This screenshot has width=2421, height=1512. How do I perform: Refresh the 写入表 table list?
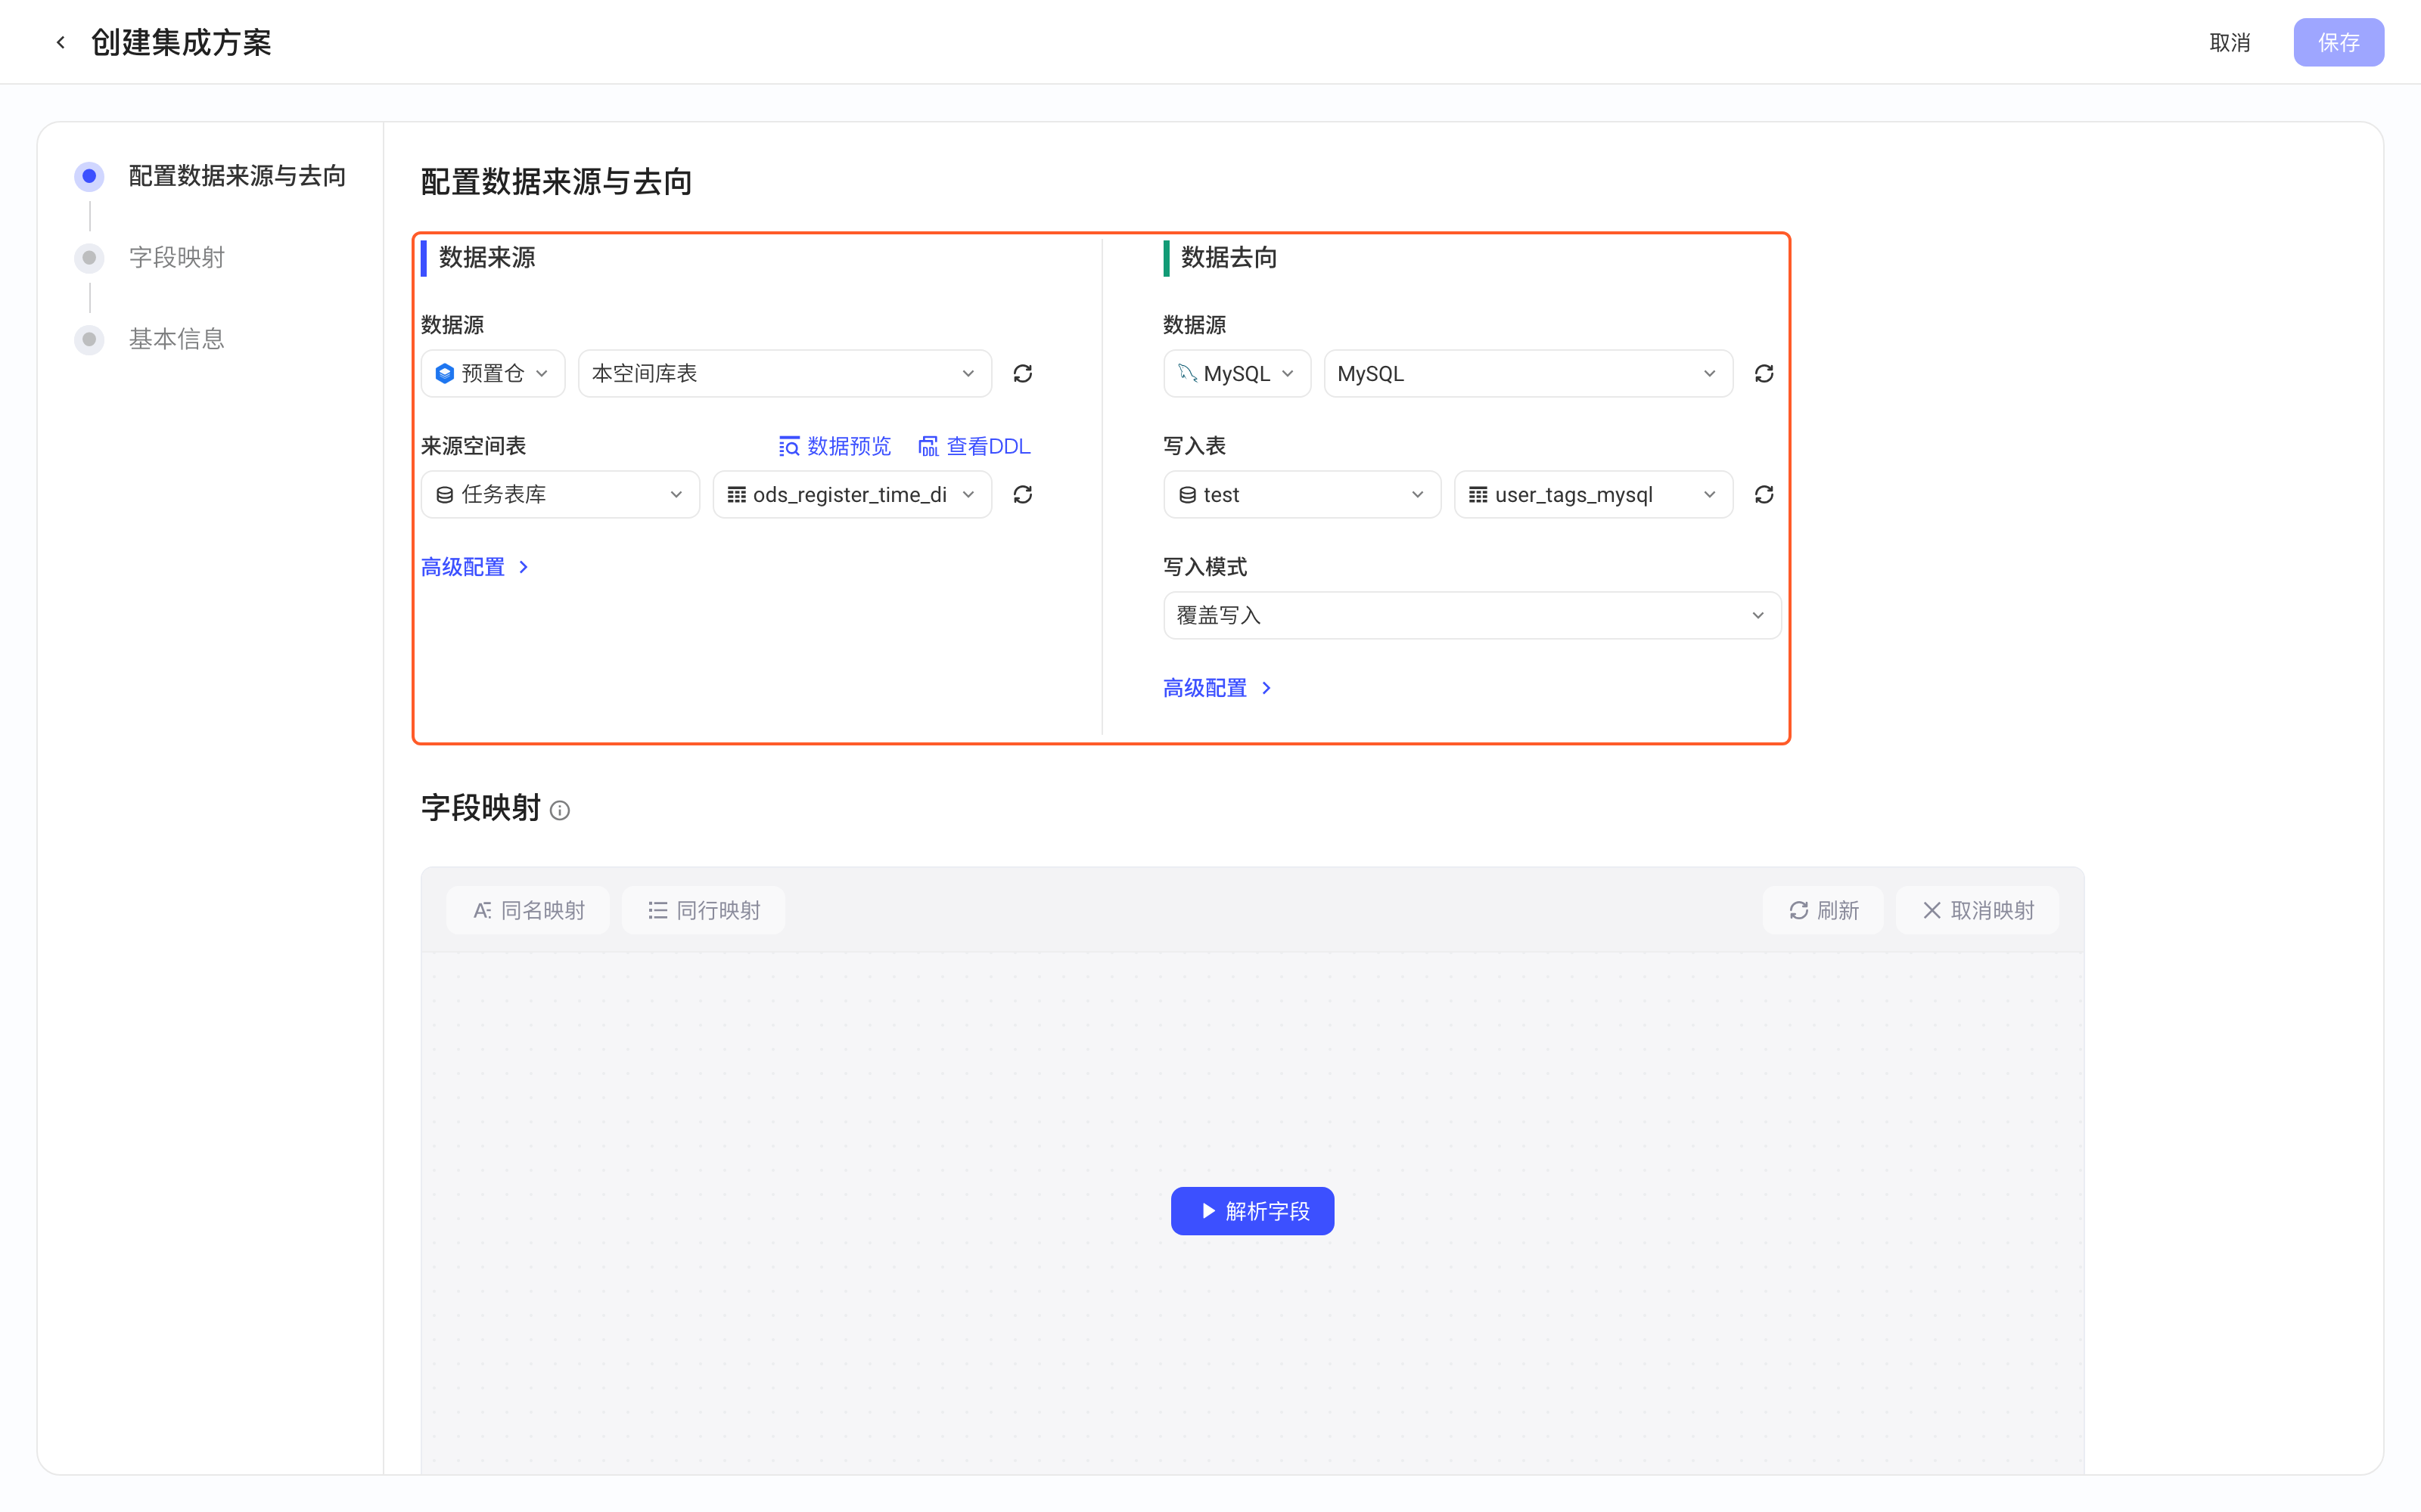tap(1764, 495)
